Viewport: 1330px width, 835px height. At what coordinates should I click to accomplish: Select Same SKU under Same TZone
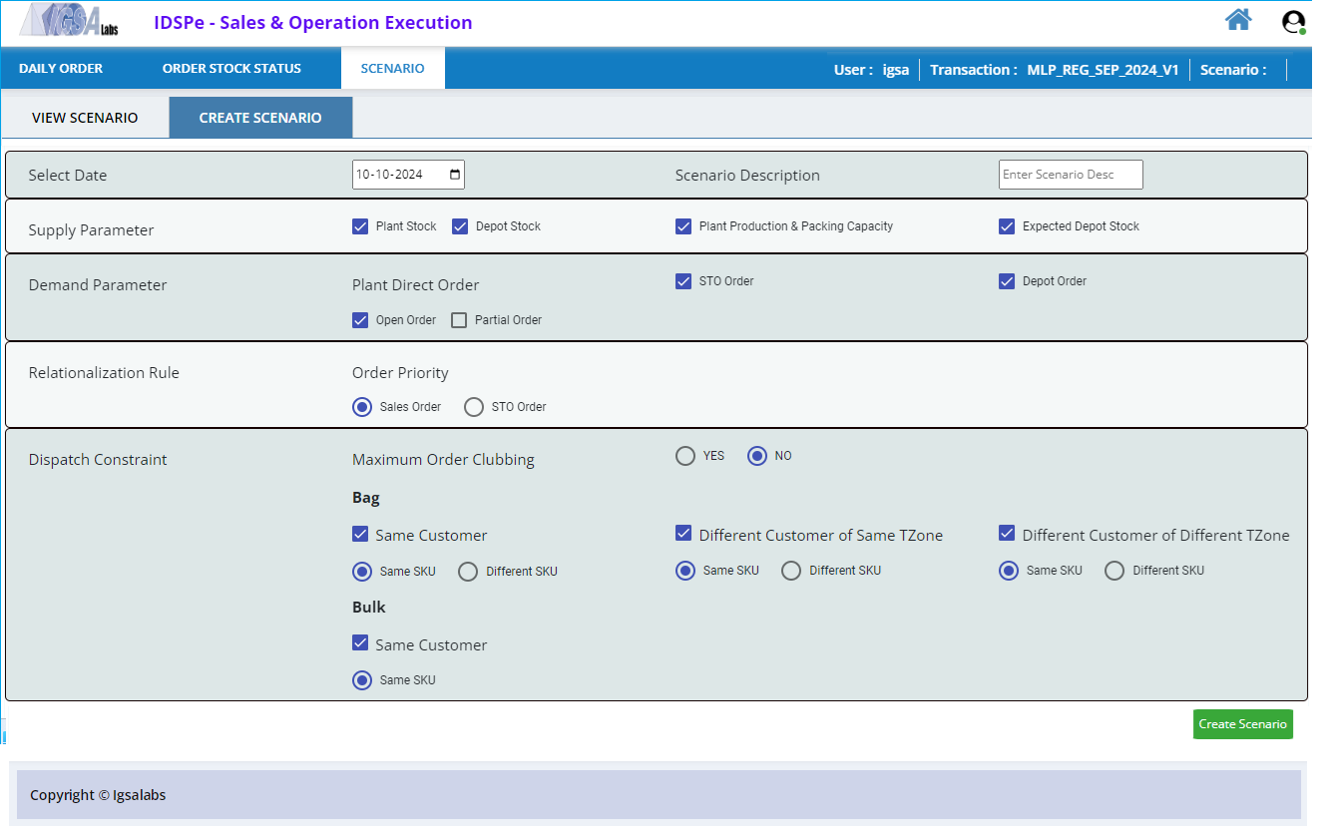tap(685, 571)
